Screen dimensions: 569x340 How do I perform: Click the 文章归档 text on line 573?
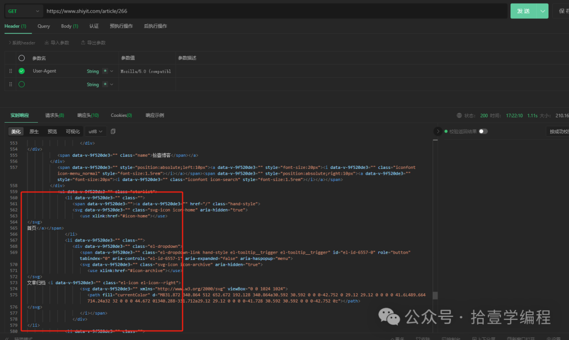(x=36, y=283)
